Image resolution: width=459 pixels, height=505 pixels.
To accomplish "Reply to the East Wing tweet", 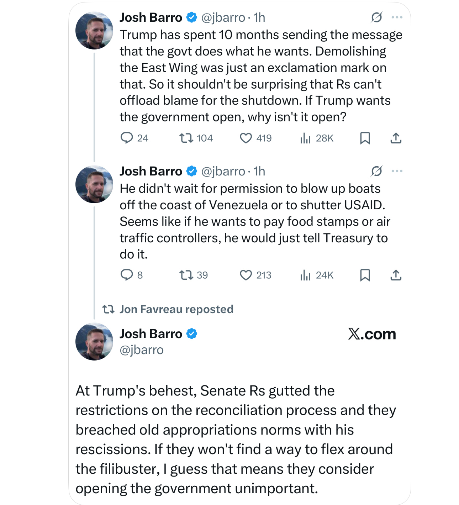I will 127,138.
